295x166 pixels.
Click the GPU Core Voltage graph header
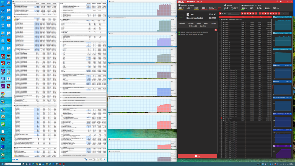282,98
